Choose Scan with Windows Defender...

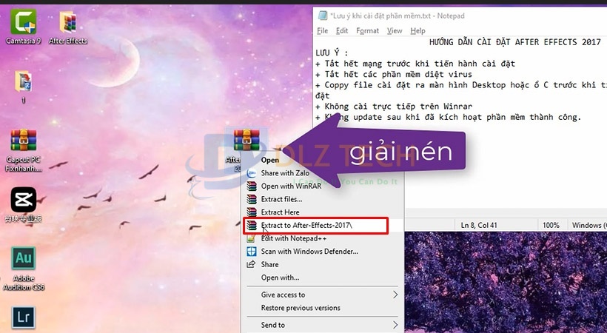[309, 252]
